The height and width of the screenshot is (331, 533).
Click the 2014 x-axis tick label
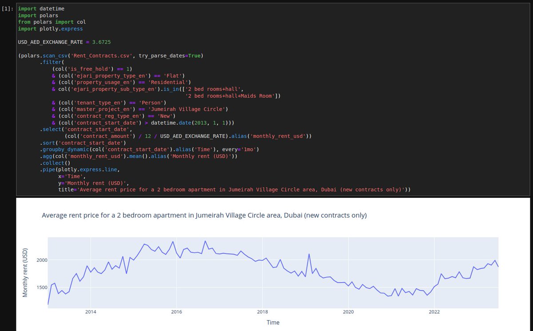91,312
